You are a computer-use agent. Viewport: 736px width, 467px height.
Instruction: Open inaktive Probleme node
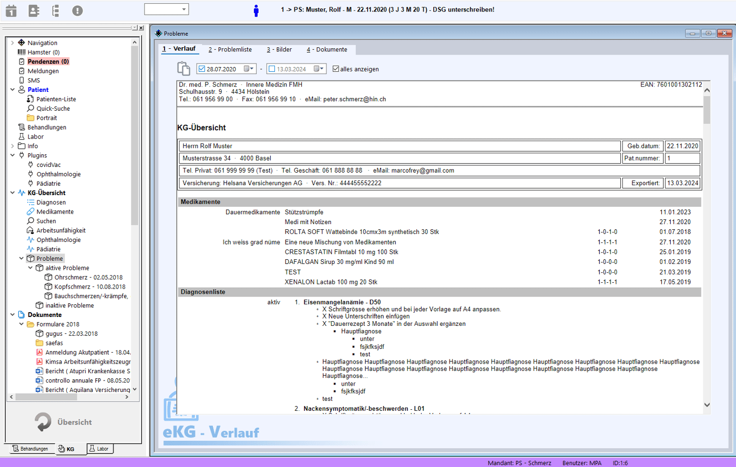(x=69, y=305)
